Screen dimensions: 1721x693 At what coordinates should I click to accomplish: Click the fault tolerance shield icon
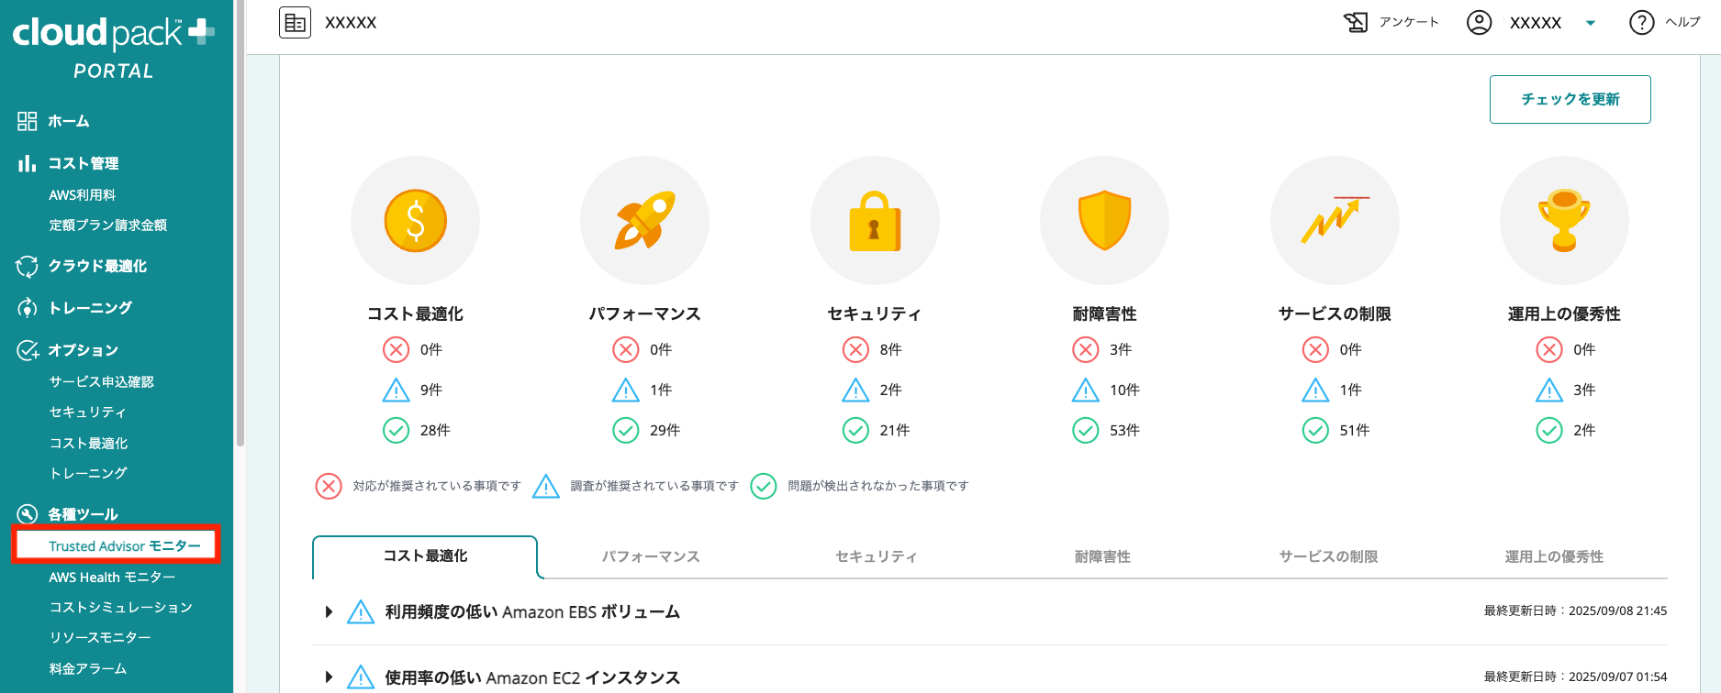(x=1104, y=221)
